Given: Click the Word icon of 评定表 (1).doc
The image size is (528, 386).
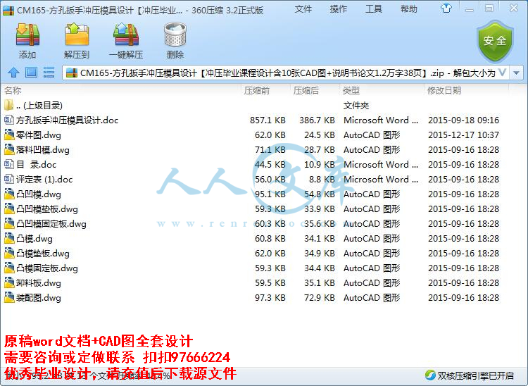Looking at the screenshot, I should click(x=9, y=179).
